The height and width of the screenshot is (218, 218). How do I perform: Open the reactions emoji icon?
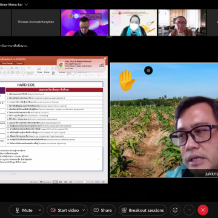[x=175, y=210]
